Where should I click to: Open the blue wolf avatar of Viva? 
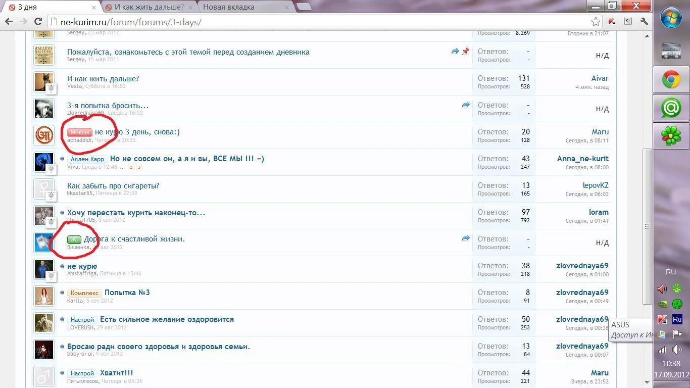(44, 162)
